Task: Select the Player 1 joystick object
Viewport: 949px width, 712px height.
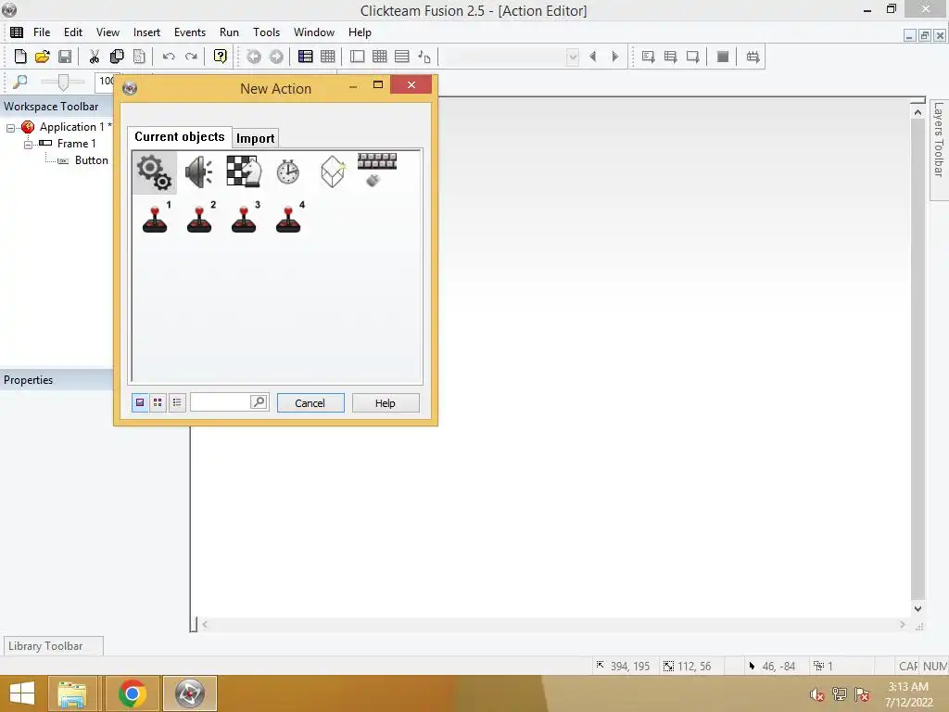Action: (x=156, y=217)
